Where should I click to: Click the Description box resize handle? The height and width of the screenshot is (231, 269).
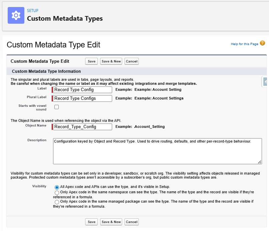(x=259, y=162)
